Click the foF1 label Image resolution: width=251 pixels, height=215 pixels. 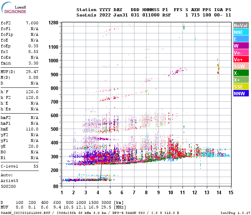pyautogui.click(x=6, y=29)
